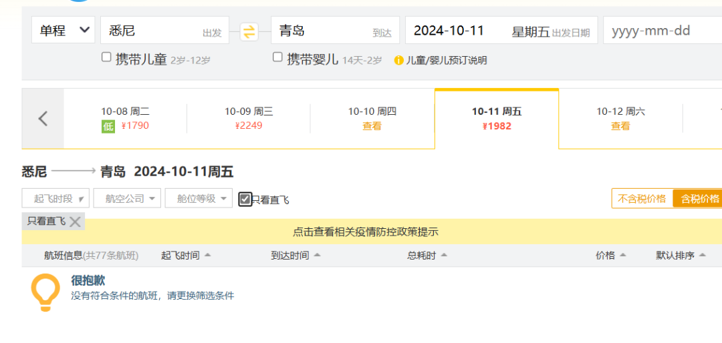Select 10-08 周二 date tab
This screenshot has height=343, width=722.
point(125,119)
